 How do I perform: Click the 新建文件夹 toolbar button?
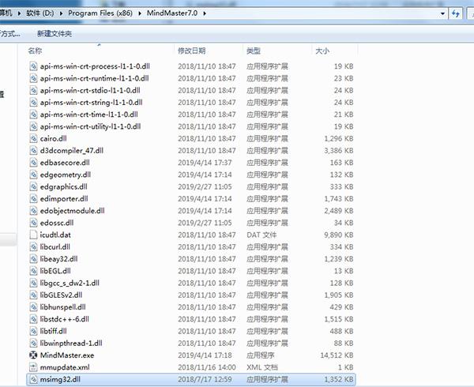55,34
